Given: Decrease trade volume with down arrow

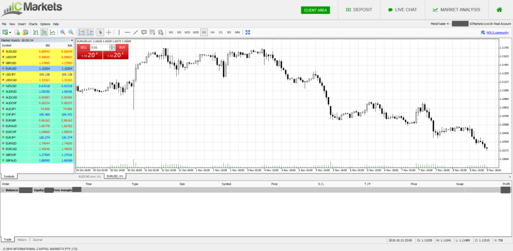Looking at the screenshot, I should click(112, 48).
